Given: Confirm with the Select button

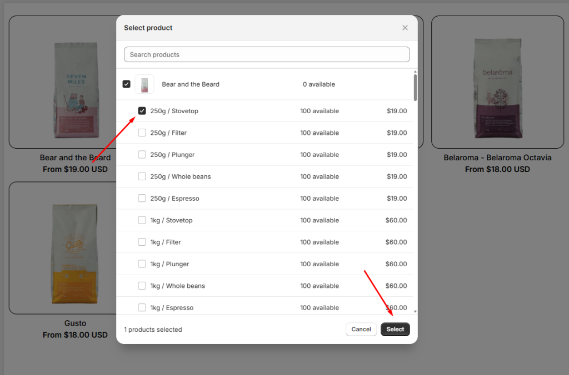Looking at the screenshot, I should tap(395, 330).
